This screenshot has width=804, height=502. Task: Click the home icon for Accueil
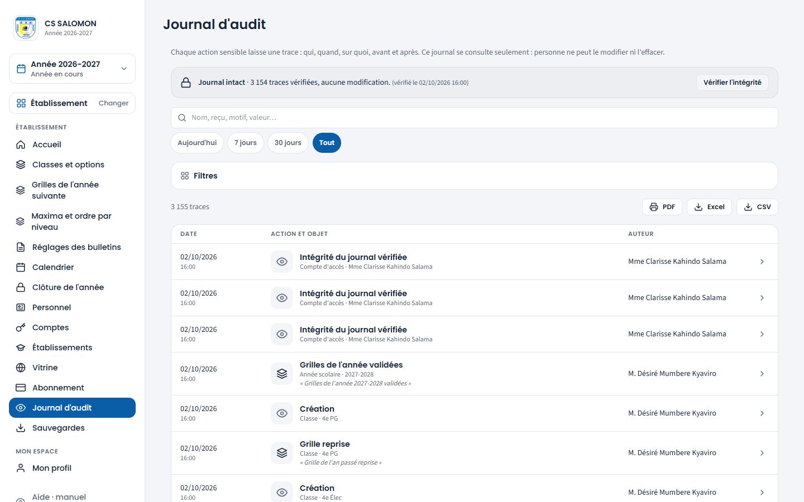click(x=21, y=144)
